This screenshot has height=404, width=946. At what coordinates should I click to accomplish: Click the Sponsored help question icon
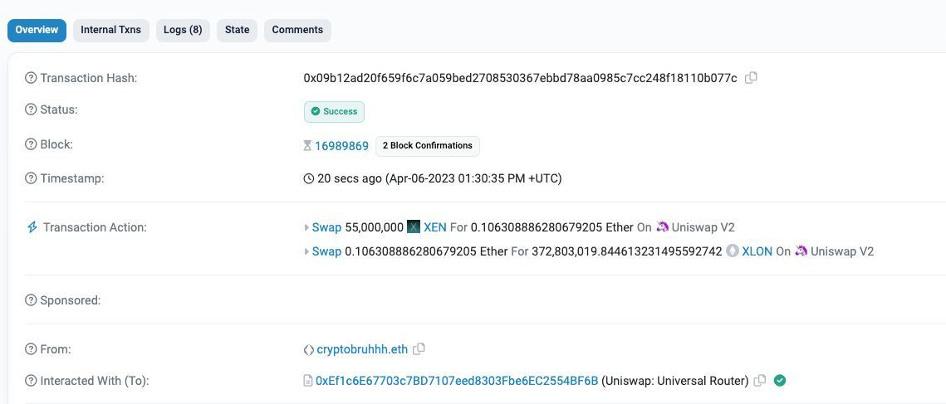[31, 300]
